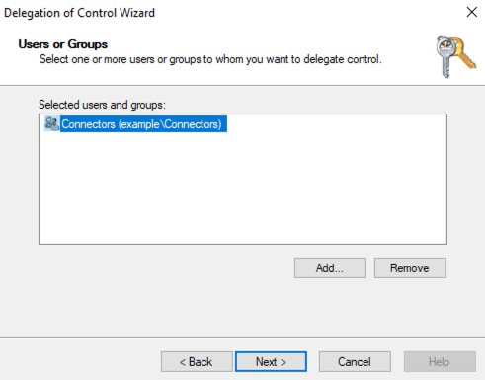485x380 pixels.
Task: Click the keys icon in the wizard header
Action: tap(456, 56)
